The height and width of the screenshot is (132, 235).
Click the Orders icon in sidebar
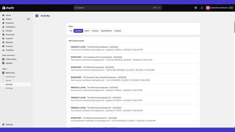(x=3, y=19)
